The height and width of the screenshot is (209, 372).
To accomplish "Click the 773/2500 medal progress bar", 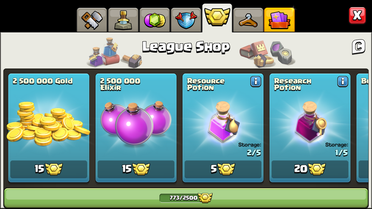I will pos(186,198).
